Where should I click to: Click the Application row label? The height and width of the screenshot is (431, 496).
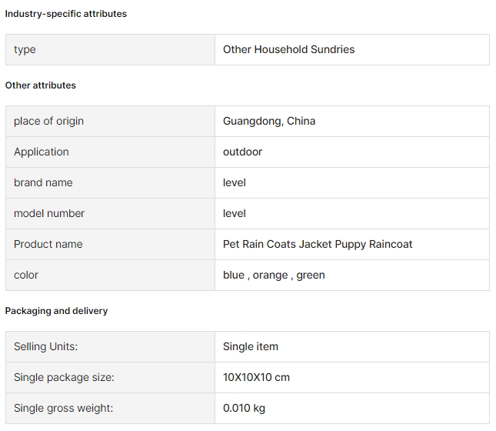pos(41,152)
